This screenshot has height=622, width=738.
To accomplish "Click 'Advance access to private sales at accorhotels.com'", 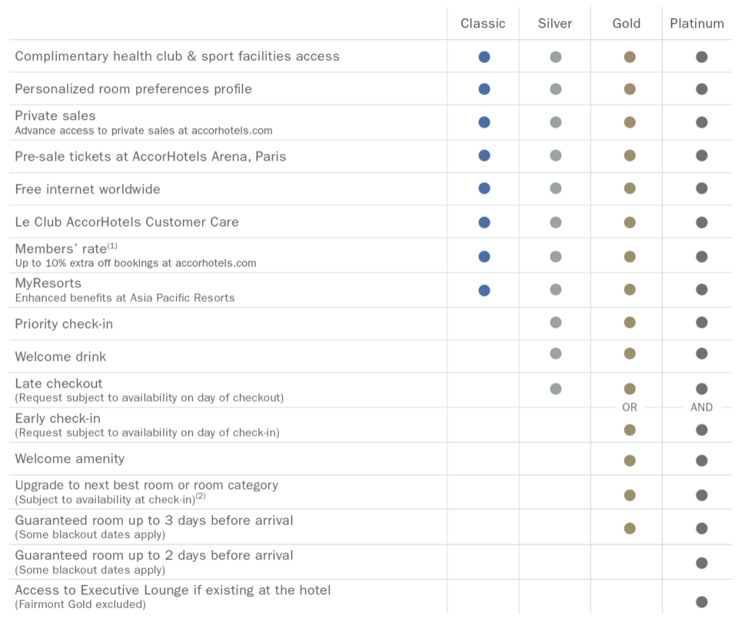I will [144, 131].
